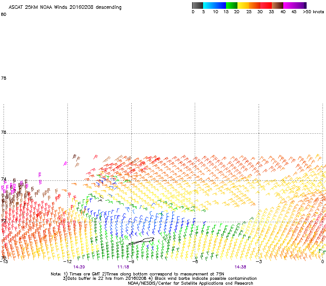Click the '45' legend scale label
326x286 pixels.
coord(294,12)
